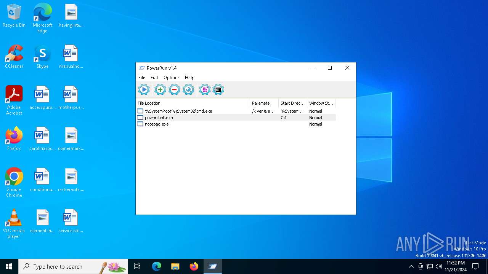Click the PowerRun taskbar button
The height and width of the screenshot is (274, 488).
click(213, 266)
